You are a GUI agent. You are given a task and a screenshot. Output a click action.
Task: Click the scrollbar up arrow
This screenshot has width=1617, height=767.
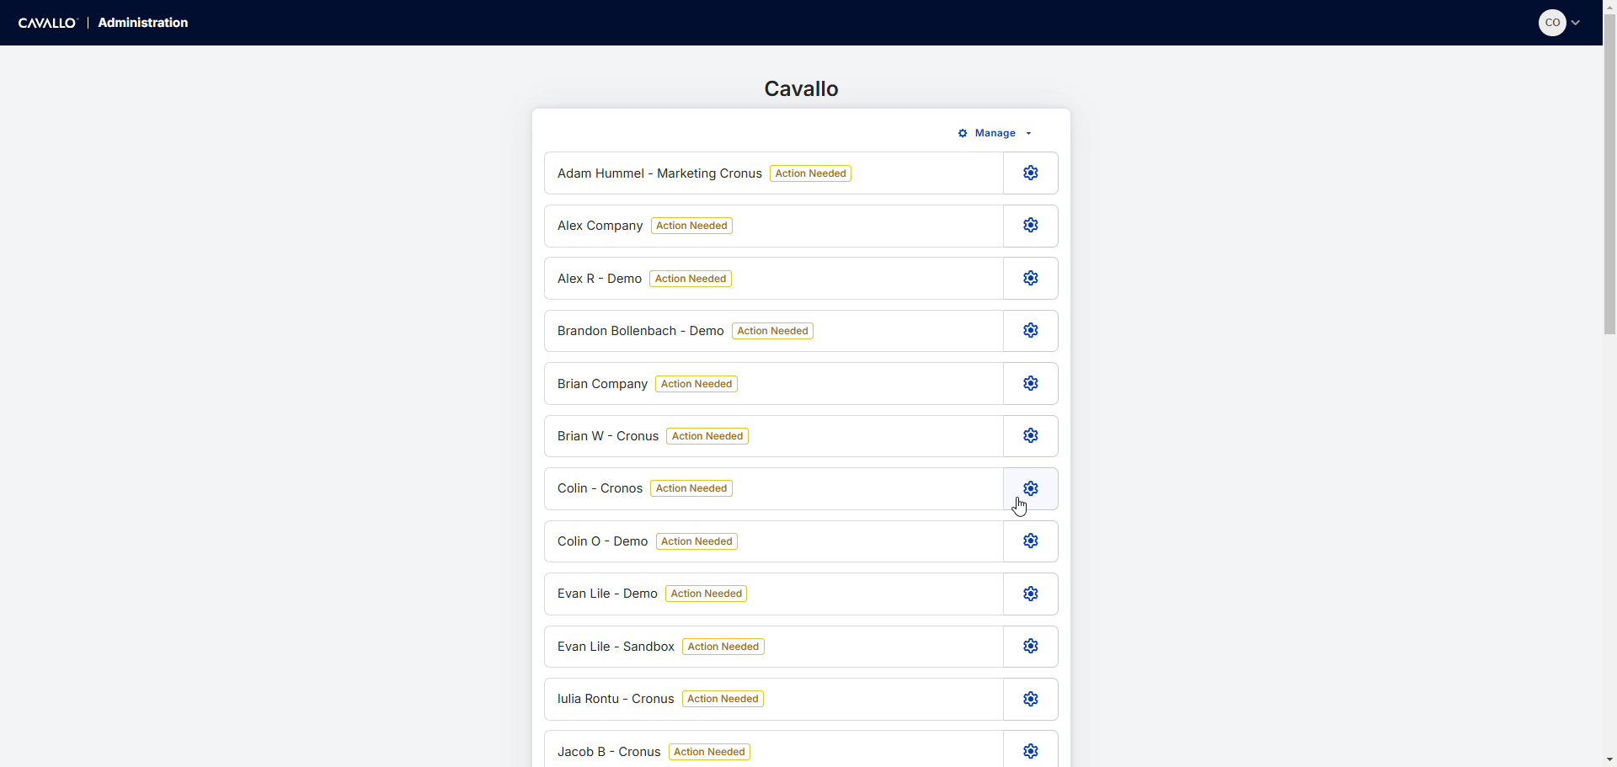tap(1609, 6)
